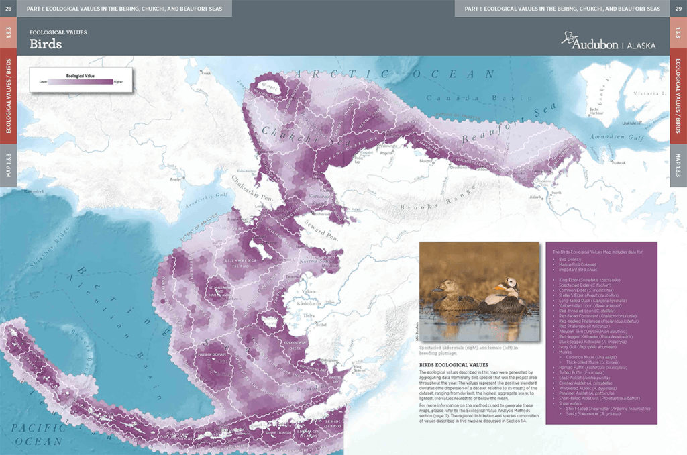Click the left page number 28
The height and width of the screenshot is (455, 687).
[7, 7]
